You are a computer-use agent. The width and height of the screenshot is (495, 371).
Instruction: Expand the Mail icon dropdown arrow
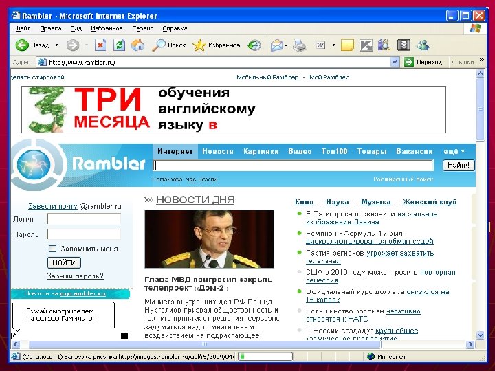click(286, 45)
